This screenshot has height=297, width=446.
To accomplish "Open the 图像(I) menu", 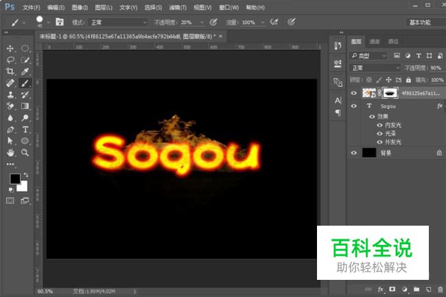I will point(80,8).
